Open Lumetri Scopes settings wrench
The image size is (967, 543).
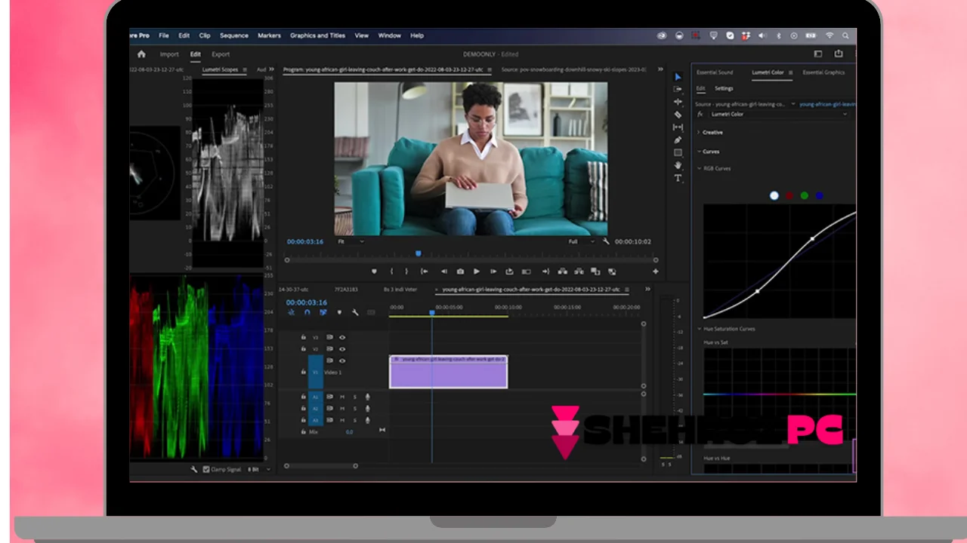point(194,469)
